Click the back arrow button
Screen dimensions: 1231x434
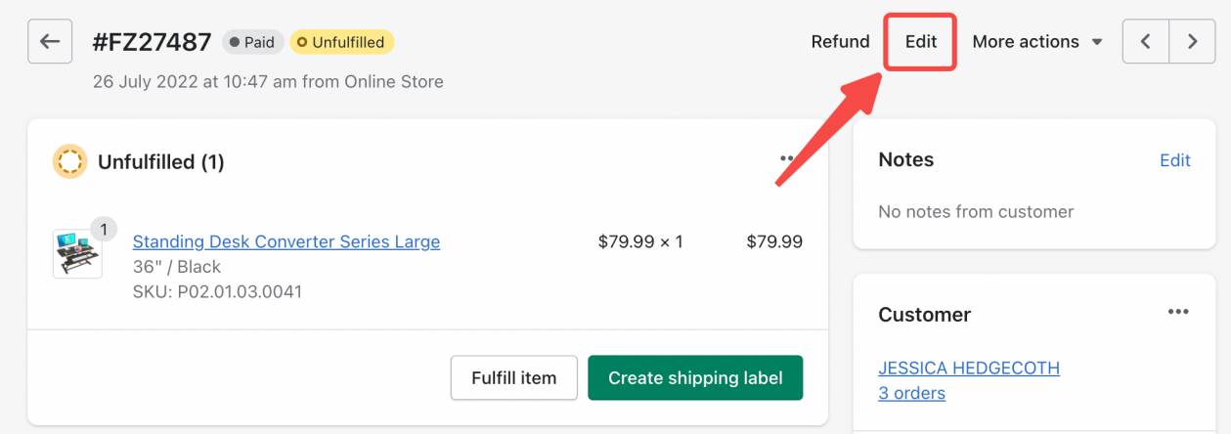50,42
